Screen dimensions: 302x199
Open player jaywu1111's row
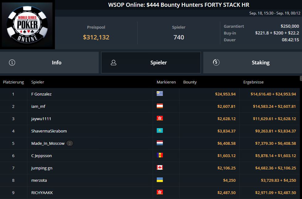(150, 119)
